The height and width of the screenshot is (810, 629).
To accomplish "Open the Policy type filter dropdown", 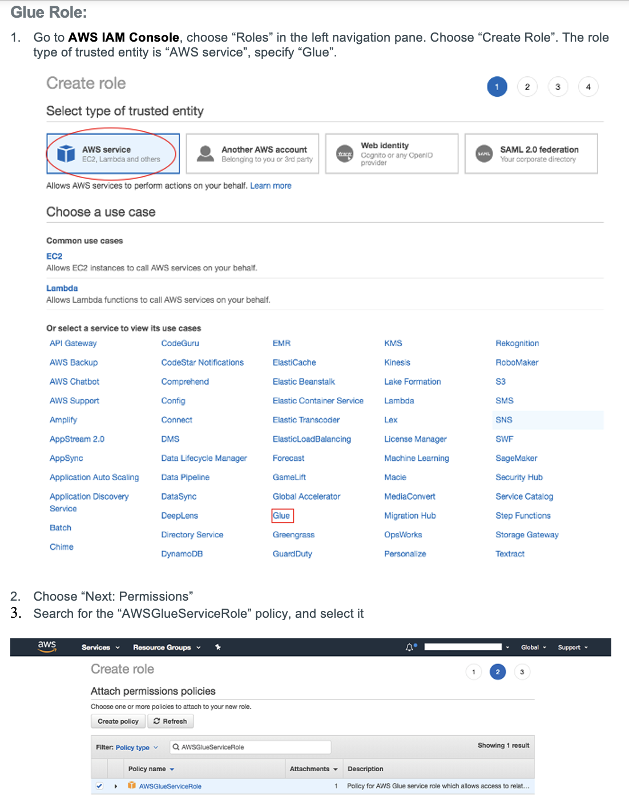I will [x=136, y=747].
